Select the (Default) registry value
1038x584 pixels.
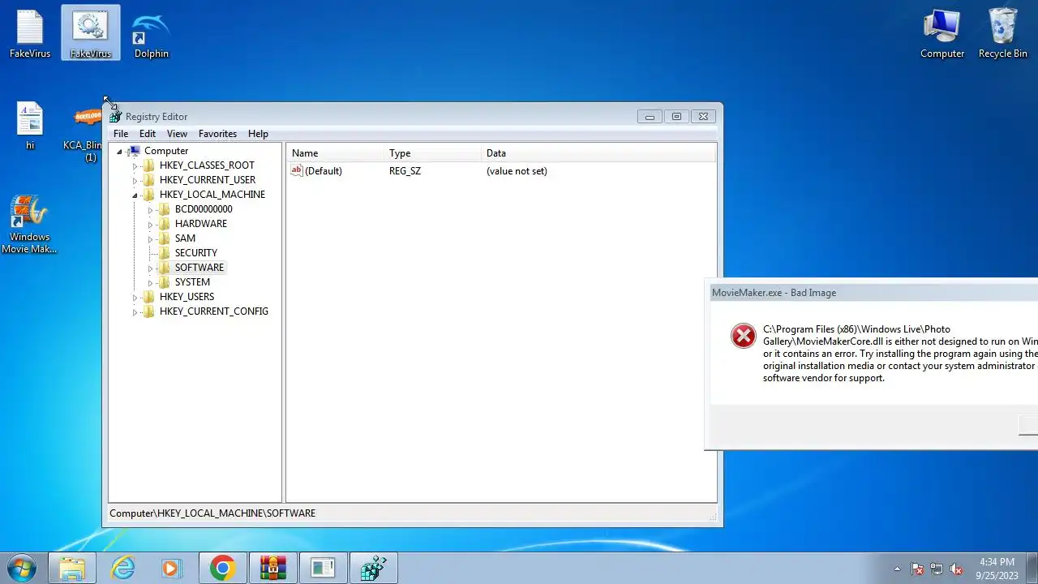point(316,171)
